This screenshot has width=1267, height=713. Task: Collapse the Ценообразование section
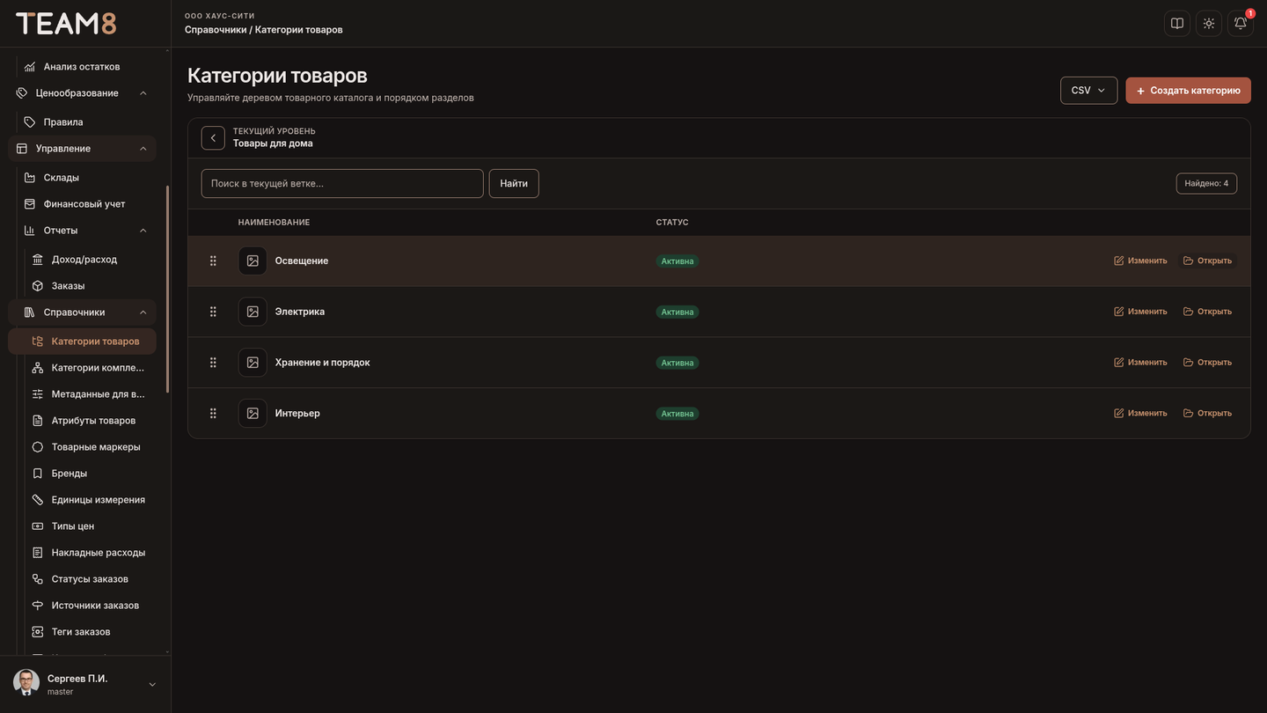143,93
